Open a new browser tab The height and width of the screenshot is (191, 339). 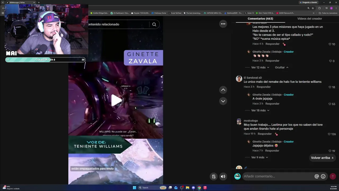point(39,2)
